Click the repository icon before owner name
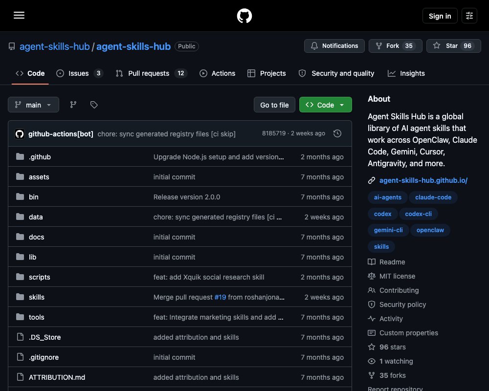489x391 pixels. click(12, 46)
